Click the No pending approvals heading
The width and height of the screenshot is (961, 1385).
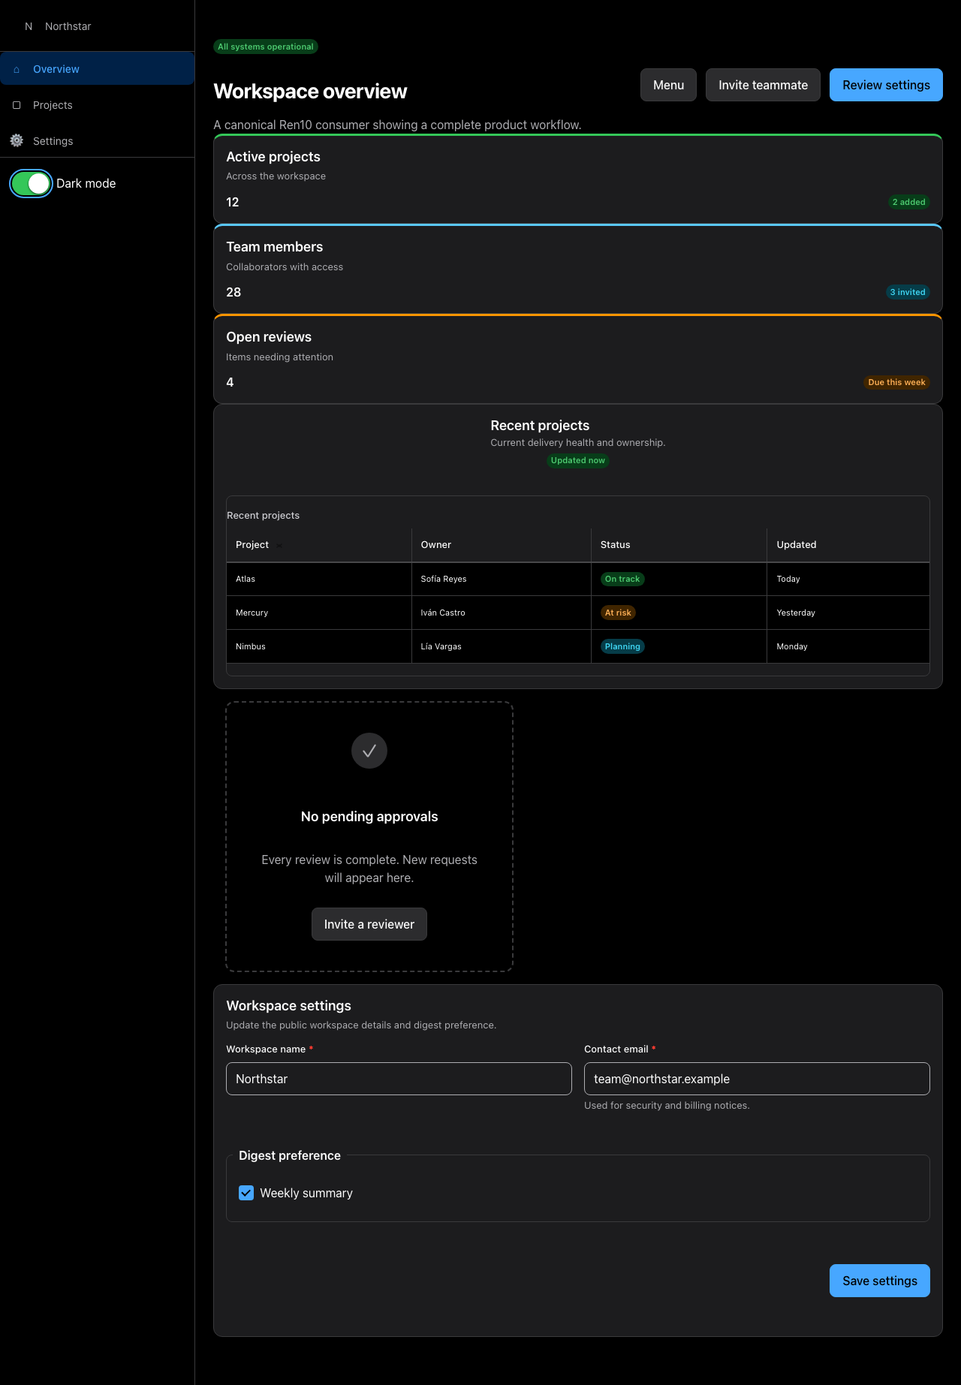tap(369, 817)
